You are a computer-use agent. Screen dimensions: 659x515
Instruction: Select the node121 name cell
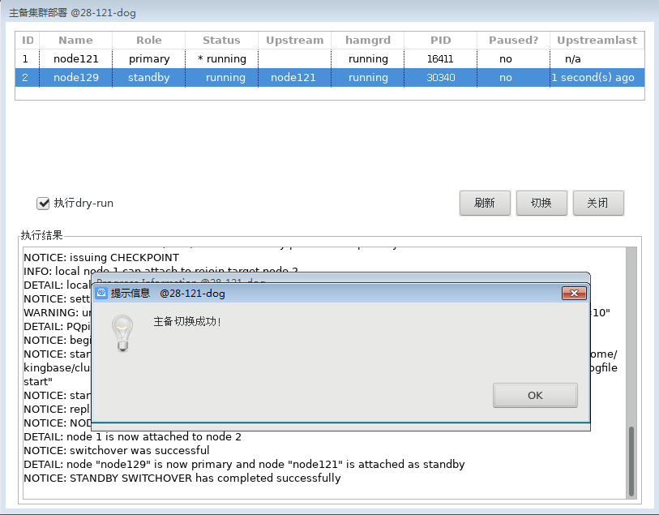click(75, 59)
